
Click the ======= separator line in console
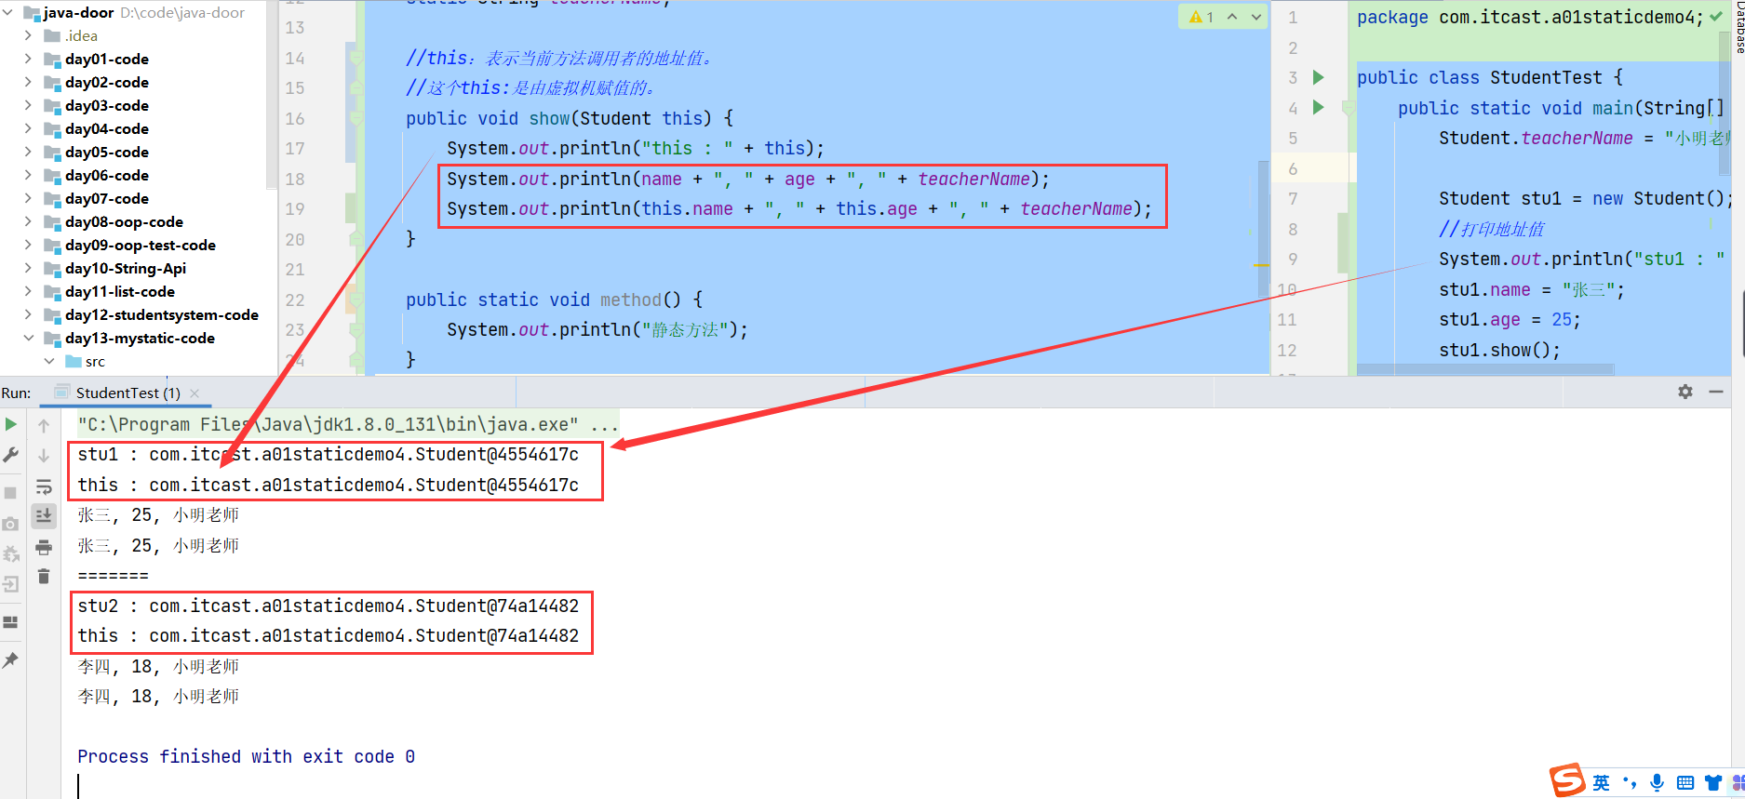coord(113,576)
